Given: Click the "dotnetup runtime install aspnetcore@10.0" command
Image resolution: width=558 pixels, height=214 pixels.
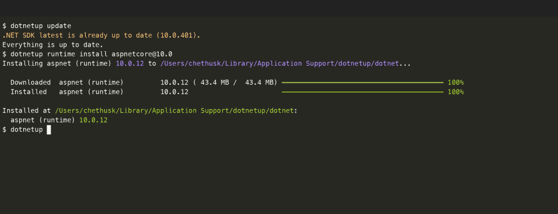Looking at the screenshot, I should click(87, 54).
